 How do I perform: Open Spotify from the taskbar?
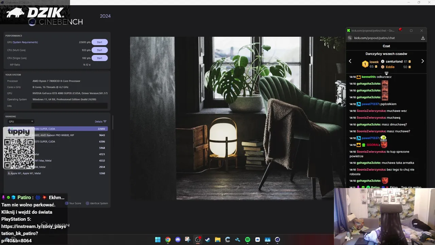click(247, 240)
